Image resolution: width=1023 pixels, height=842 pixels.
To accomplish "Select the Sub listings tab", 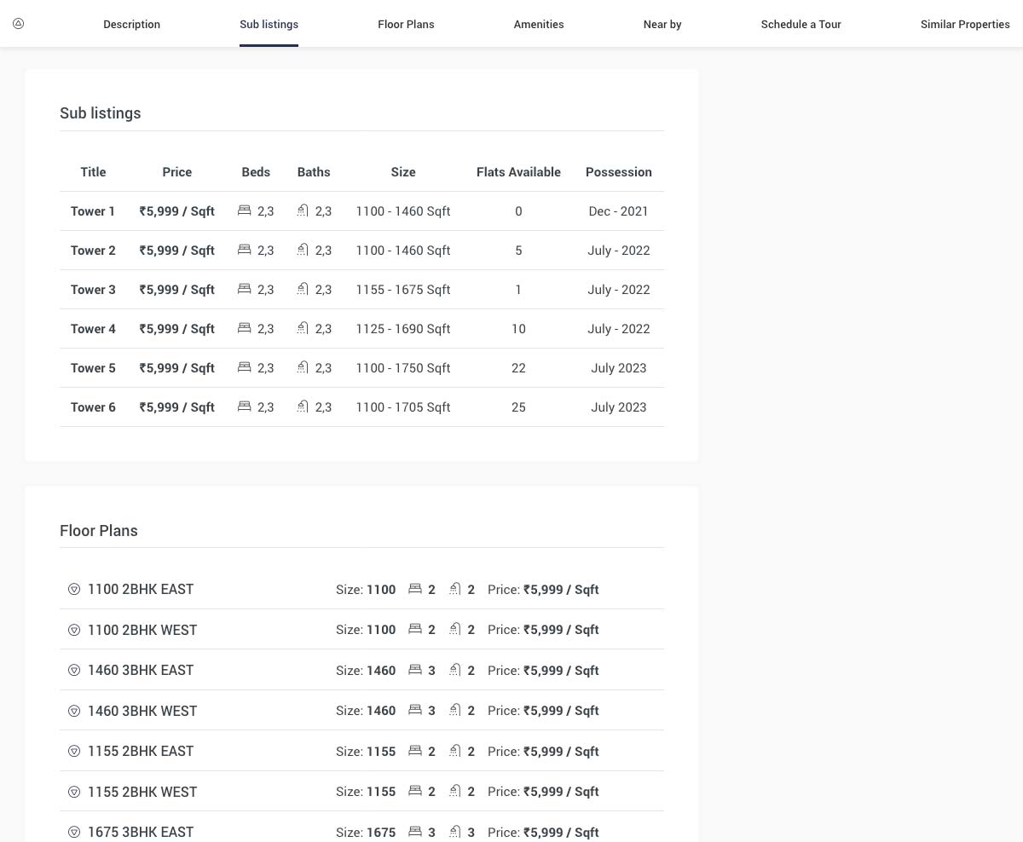I will coord(269,24).
